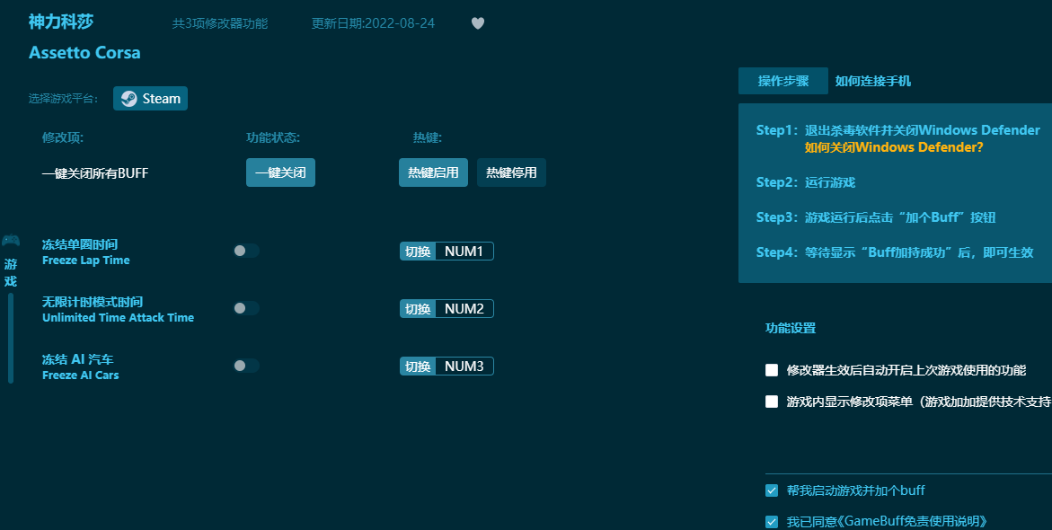1052x530 pixels.
Task: Click 共3项修改器功能 text
Action: 220,23
